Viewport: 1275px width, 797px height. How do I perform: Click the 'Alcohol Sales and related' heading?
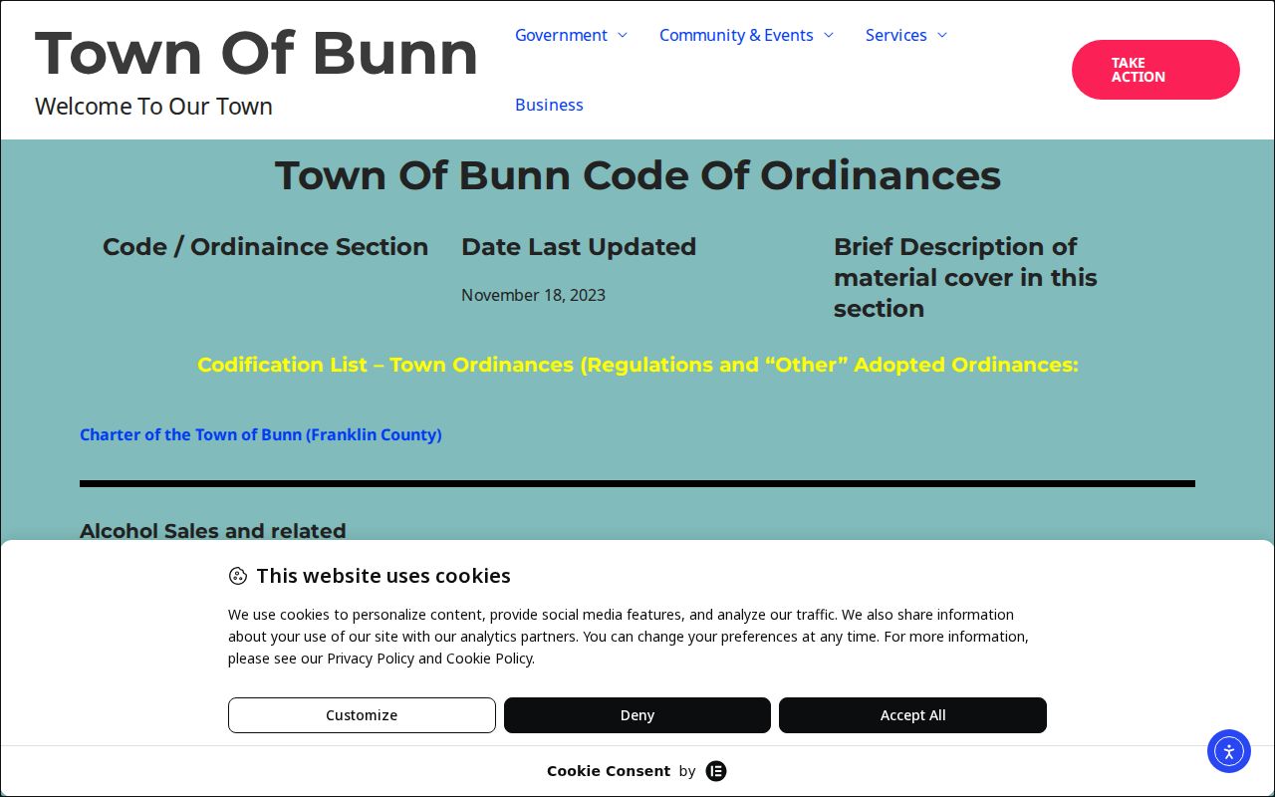(213, 531)
